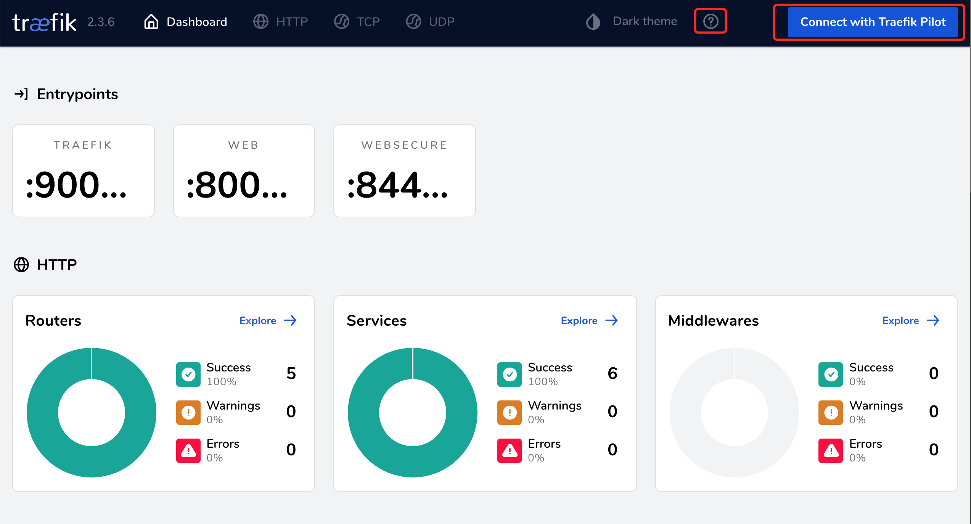
Task: Switch to the UDP tab
Action: point(430,22)
